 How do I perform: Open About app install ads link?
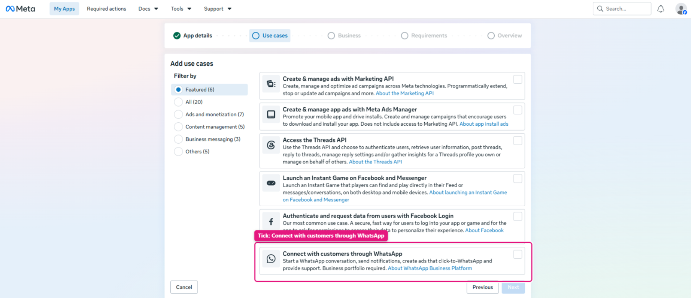pyautogui.click(x=484, y=124)
